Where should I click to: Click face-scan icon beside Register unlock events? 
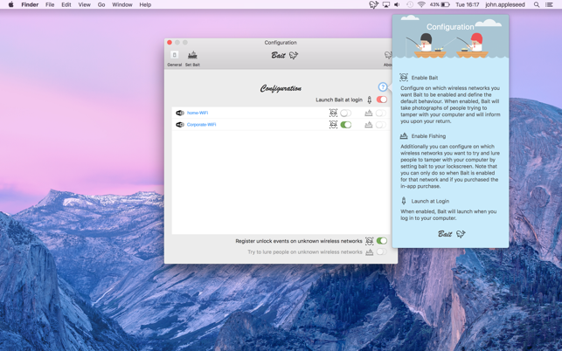[369, 241]
